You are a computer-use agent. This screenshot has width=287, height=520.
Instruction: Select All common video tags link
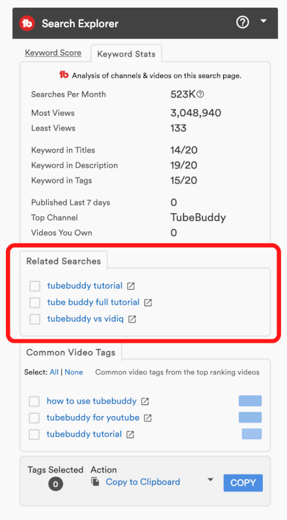click(x=54, y=372)
